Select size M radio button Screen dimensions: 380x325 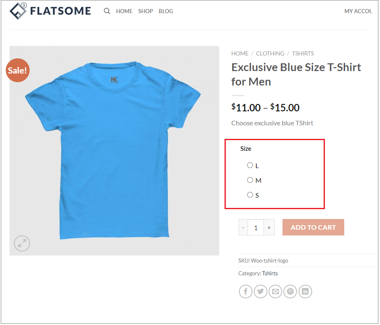pos(250,180)
